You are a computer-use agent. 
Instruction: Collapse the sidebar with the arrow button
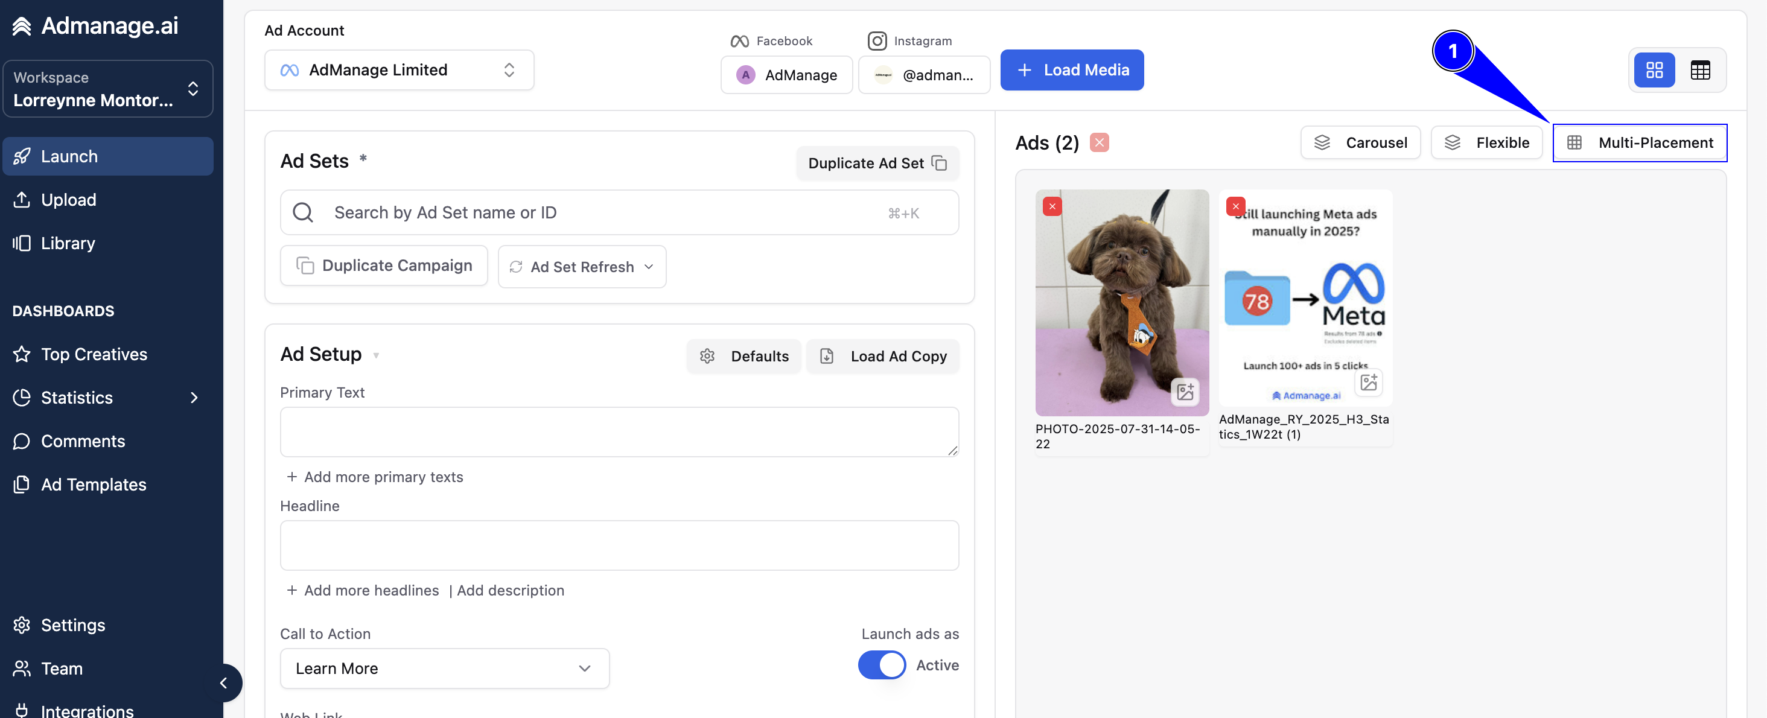pyautogui.click(x=224, y=683)
